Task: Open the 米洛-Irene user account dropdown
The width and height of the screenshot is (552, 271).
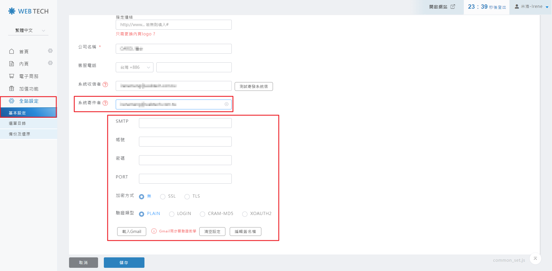Action: (x=531, y=7)
